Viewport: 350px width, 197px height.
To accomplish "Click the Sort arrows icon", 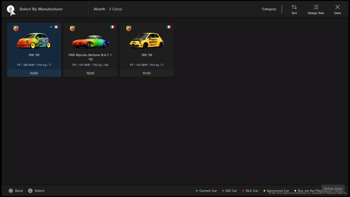I will [x=294, y=7].
